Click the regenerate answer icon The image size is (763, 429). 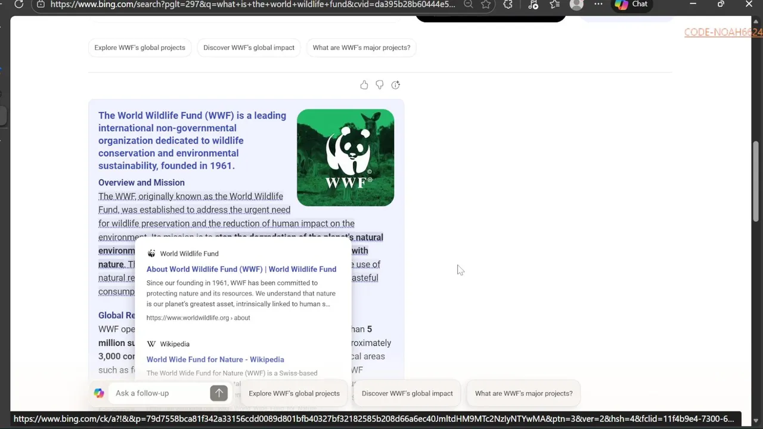(396, 85)
